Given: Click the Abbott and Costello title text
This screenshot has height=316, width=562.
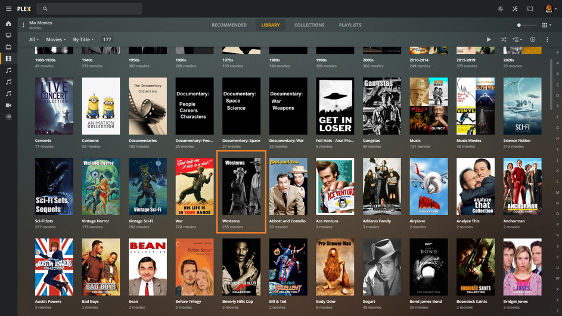Looking at the screenshot, I should coord(287,221).
